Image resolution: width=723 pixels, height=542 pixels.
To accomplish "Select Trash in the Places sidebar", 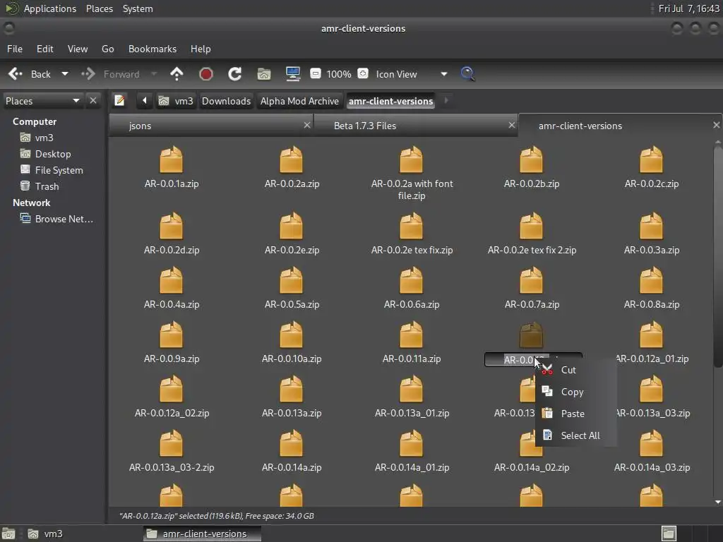I will (47, 186).
